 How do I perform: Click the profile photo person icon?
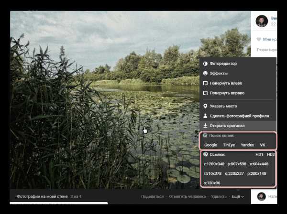pos(205,116)
